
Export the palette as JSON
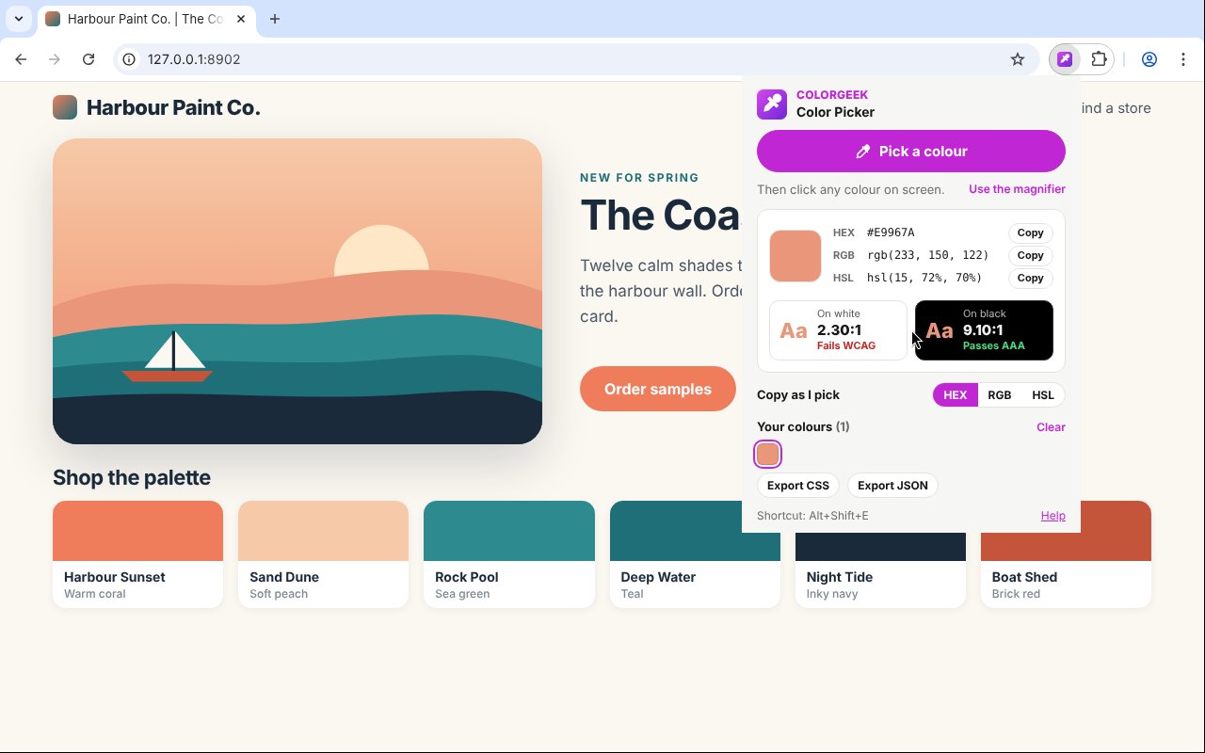tap(892, 486)
